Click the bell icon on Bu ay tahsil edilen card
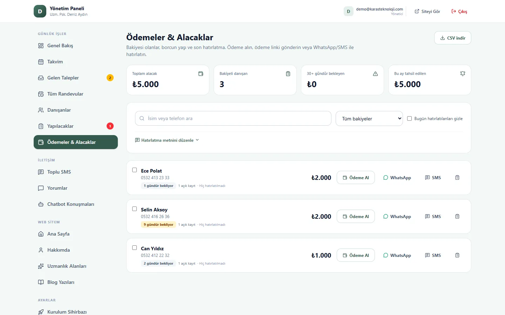 coord(463,74)
